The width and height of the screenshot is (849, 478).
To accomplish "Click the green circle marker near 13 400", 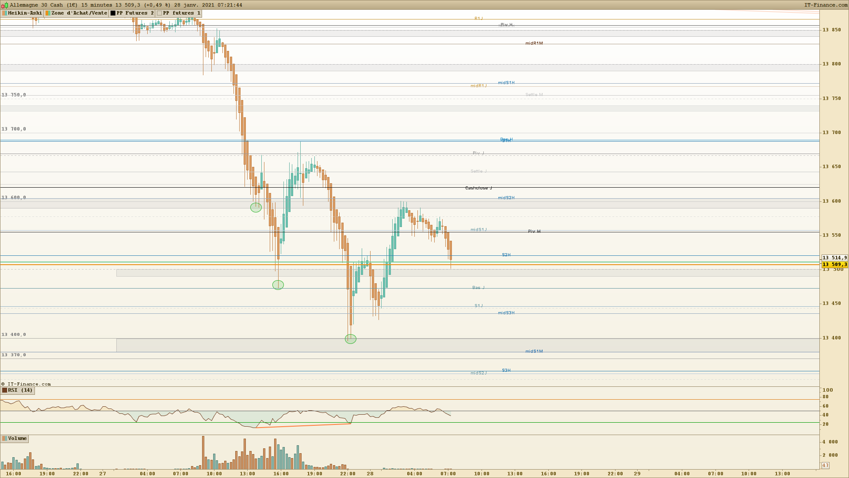I will 350,339.
